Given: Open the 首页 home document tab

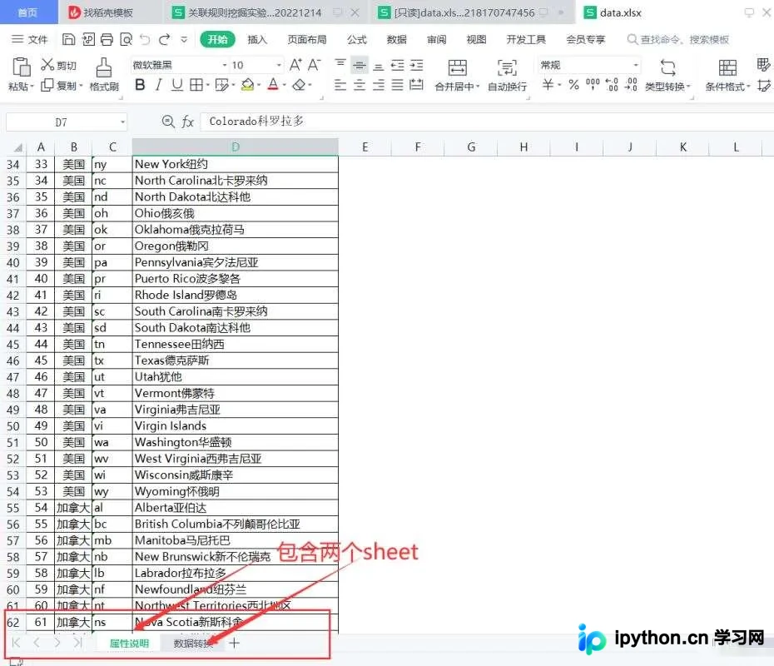Looking at the screenshot, I should 28,12.
